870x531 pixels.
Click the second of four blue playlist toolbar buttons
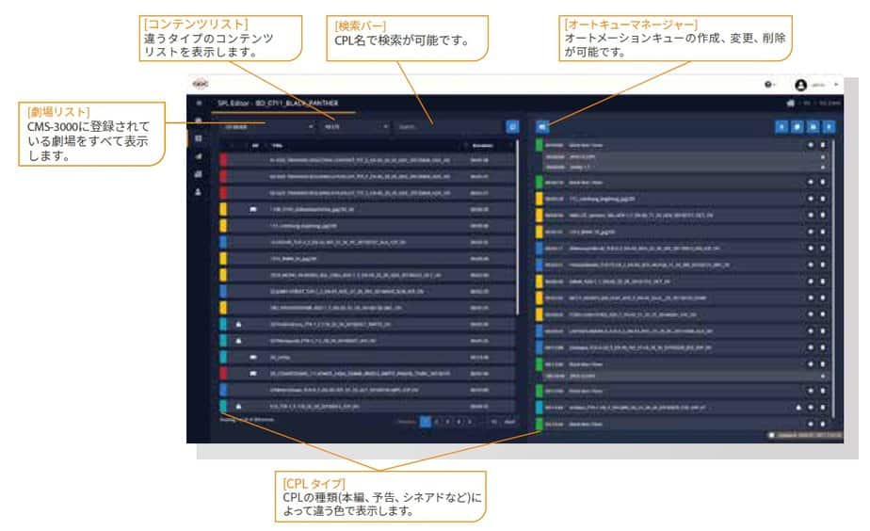click(797, 127)
